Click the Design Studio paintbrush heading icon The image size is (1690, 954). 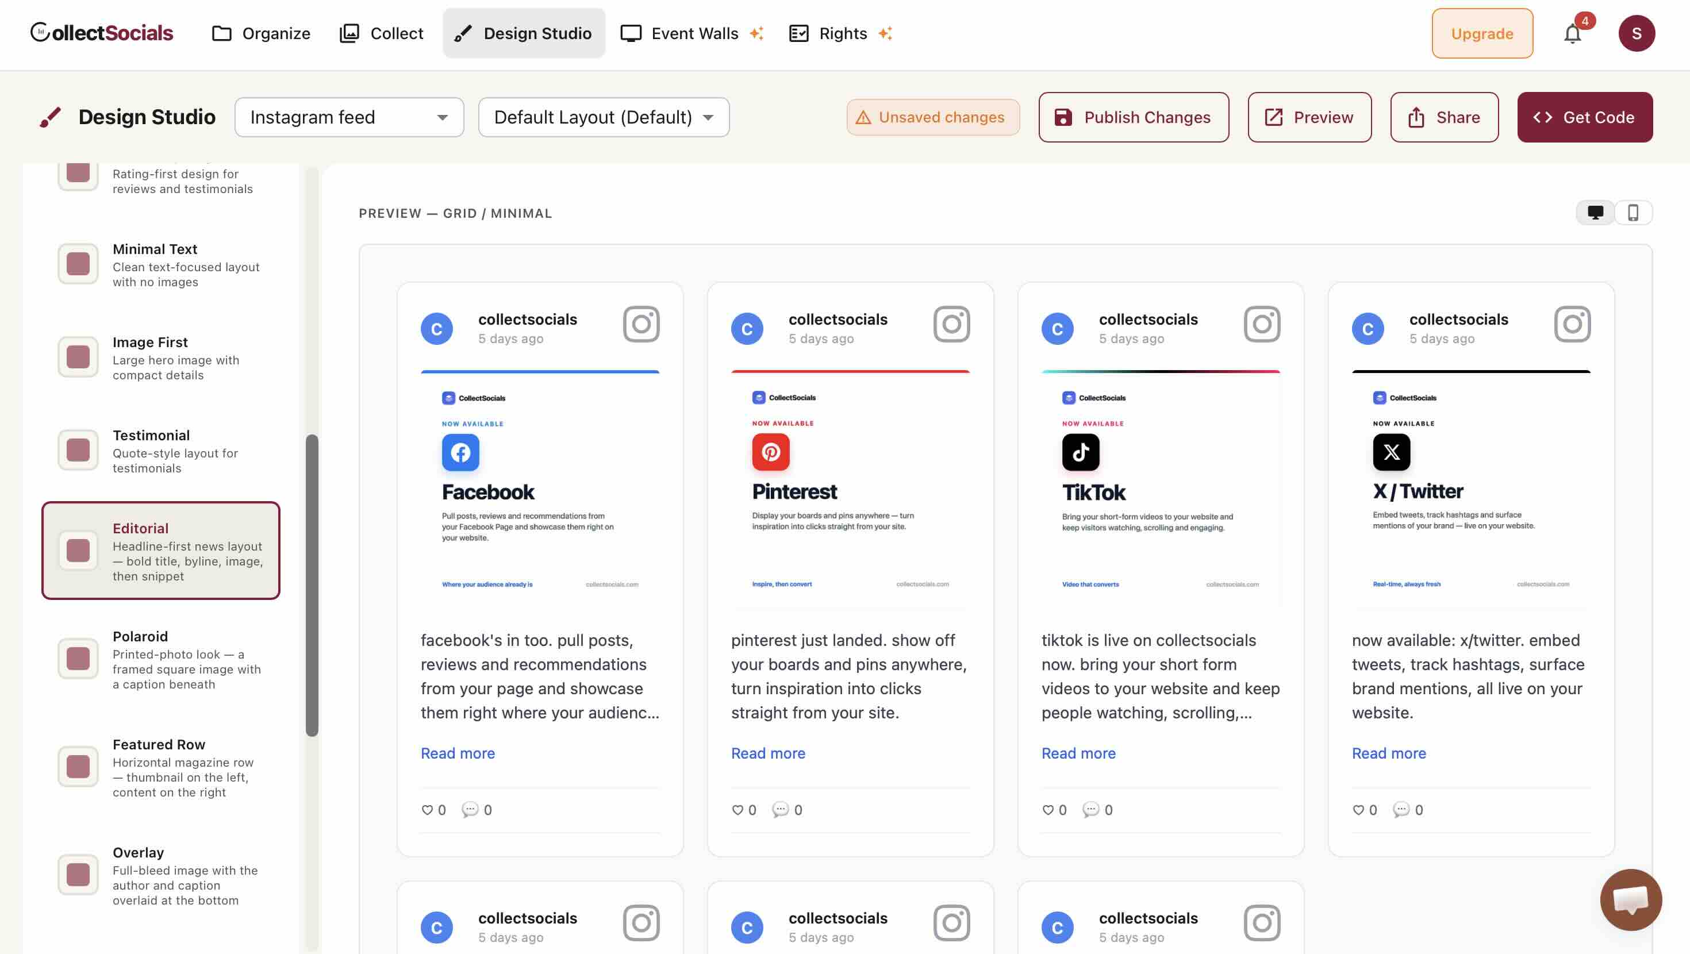click(x=51, y=117)
